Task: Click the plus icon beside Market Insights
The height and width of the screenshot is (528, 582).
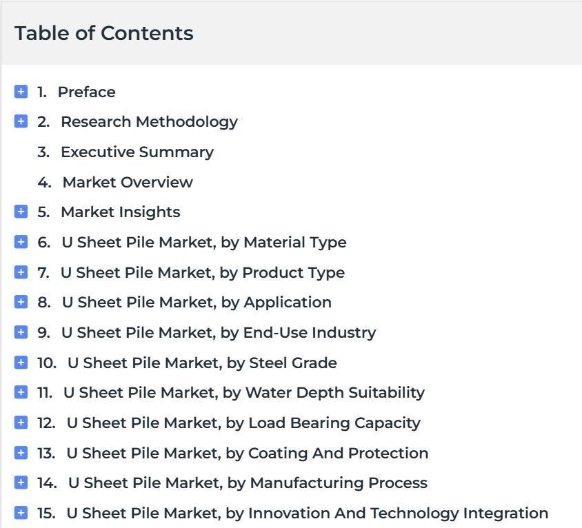Action: [21, 212]
